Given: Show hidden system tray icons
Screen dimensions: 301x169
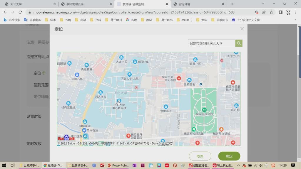Looking at the screenshot, I should (238, 165).
